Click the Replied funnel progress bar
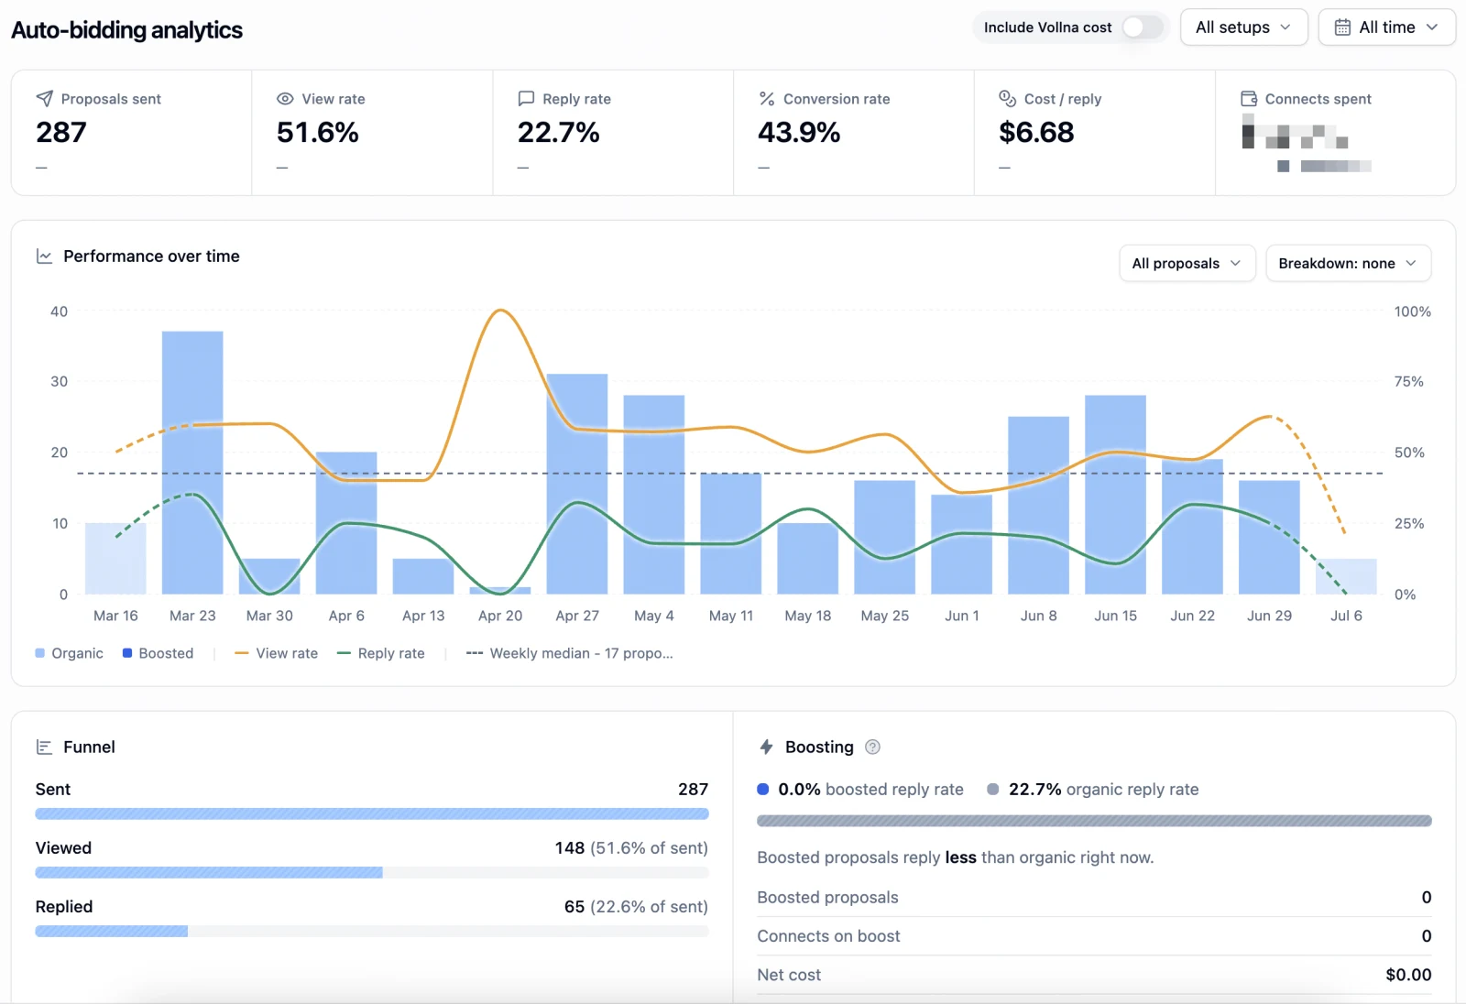This screenshot has width=1466, height=1004. (x=372, y=931)
